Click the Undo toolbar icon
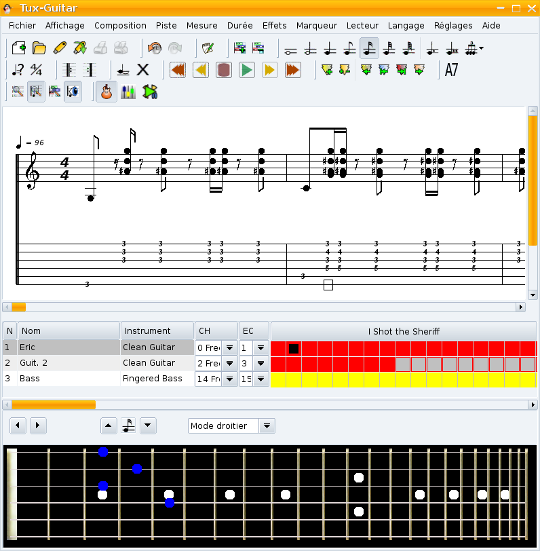This screenshot has width=540, height=551. click(x=155, y=48)
